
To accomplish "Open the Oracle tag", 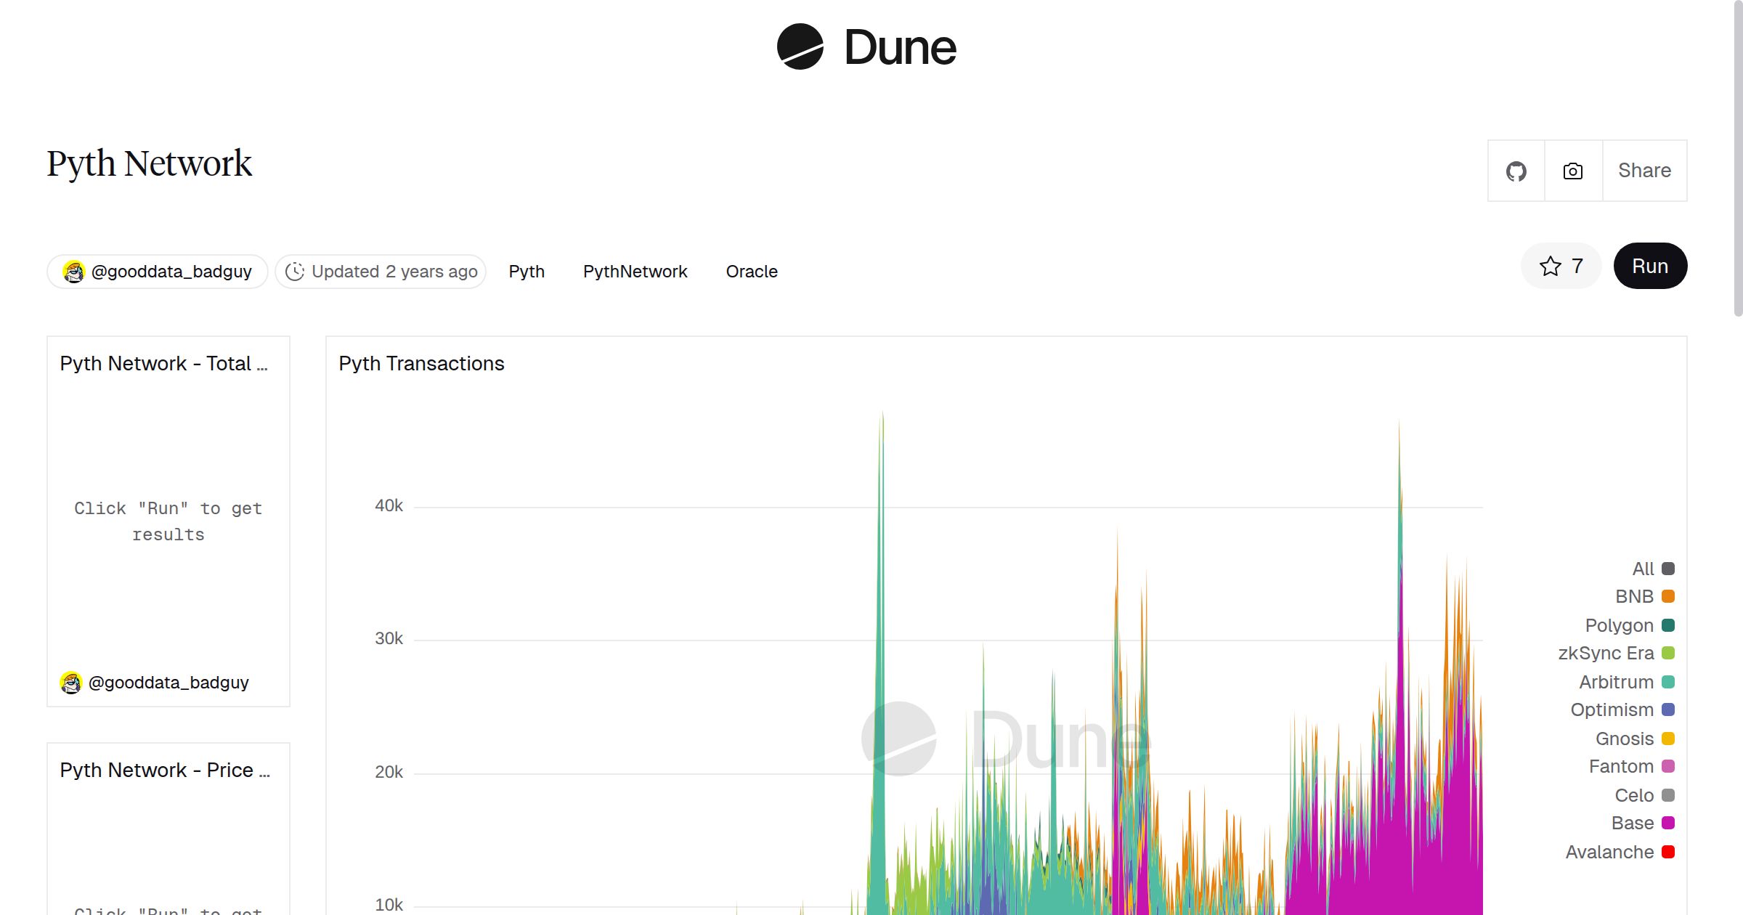I will click(x=752, y=271).
